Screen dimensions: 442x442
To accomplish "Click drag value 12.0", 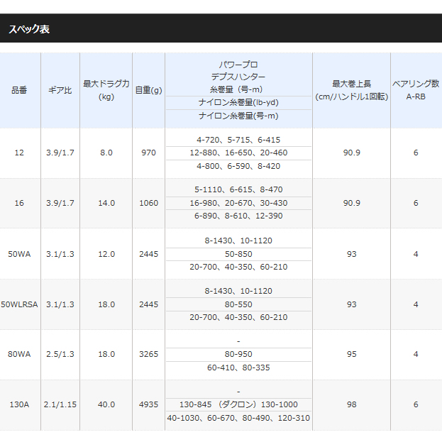I will pyautogui.click(x=106, y=254).
